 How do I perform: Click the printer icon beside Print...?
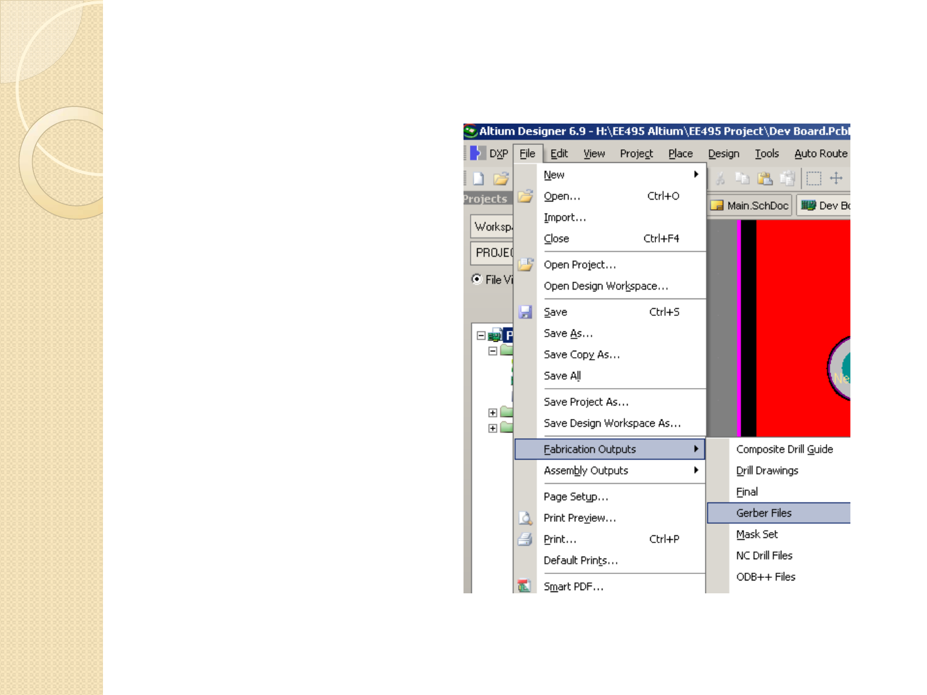pyautogui.click(x=525, y=539)
